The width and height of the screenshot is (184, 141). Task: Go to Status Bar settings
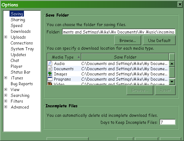pos(21,72)
